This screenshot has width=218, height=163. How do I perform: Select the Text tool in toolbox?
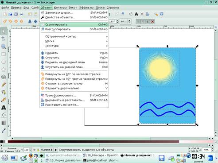pos(4,108)
